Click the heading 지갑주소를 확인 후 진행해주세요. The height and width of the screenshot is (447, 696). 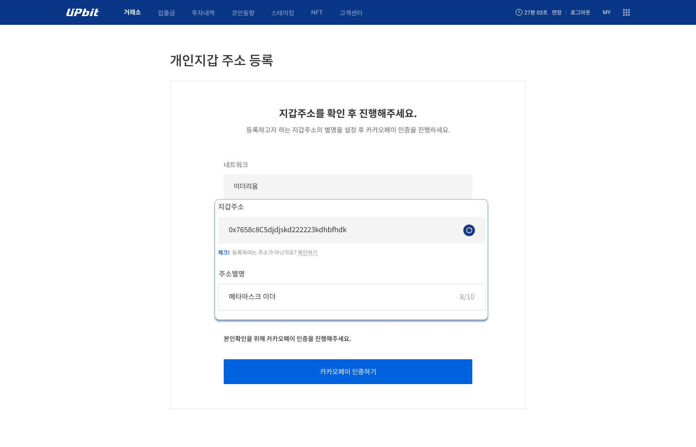348,113
